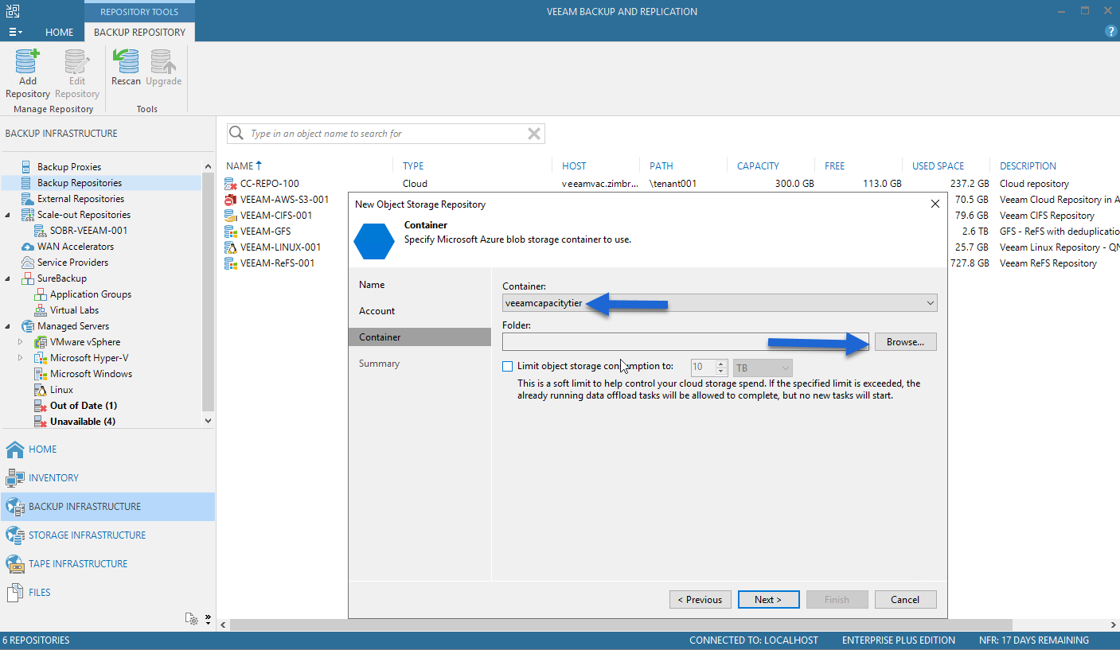Click the Browse... folder button
The width and height of the screenshot is (1120, 650).
pyautogui.click(x=906, y=342)
